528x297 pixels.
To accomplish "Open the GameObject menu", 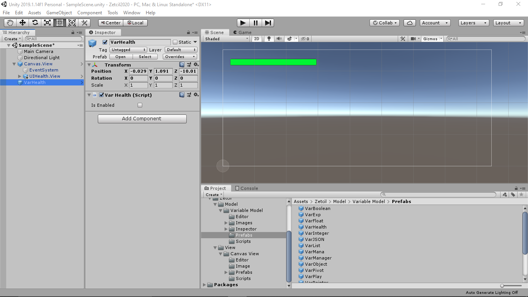I will pos(59,12).
